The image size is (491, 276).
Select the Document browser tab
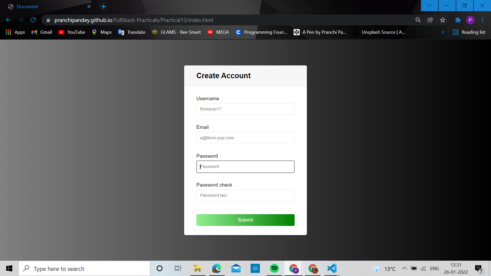pos(27,6)
